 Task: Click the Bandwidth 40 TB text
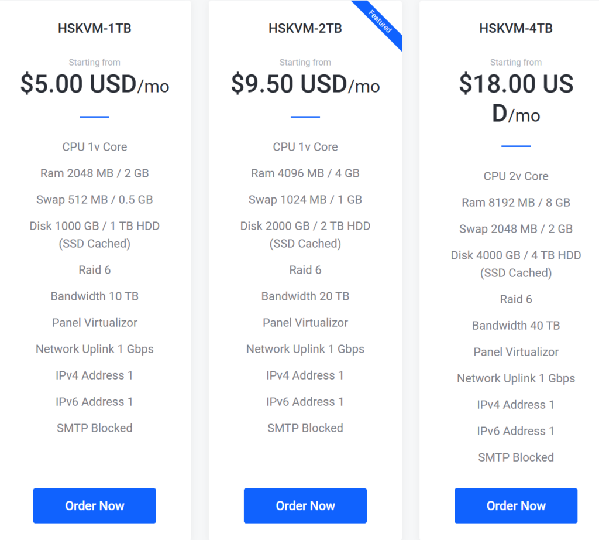[x=516, y=326]
